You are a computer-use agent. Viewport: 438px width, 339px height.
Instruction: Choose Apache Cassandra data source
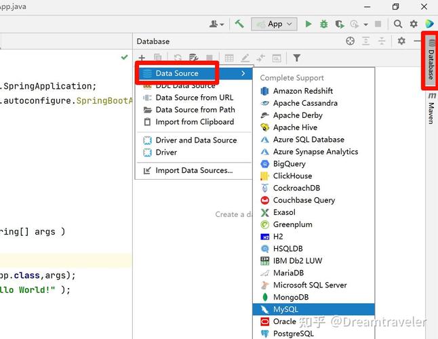click(x=313, y=103)
